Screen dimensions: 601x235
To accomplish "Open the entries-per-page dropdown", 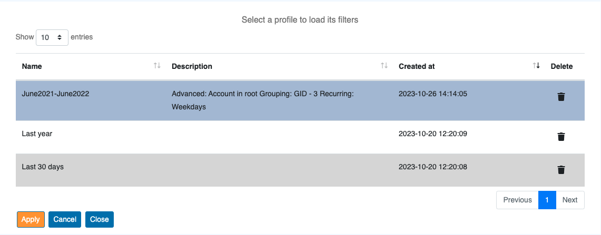I will click(x=52, y=37).
